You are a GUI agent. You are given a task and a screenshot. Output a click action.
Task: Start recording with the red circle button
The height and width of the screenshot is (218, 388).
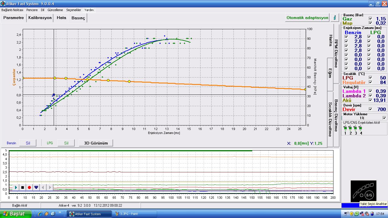[29, 188]
